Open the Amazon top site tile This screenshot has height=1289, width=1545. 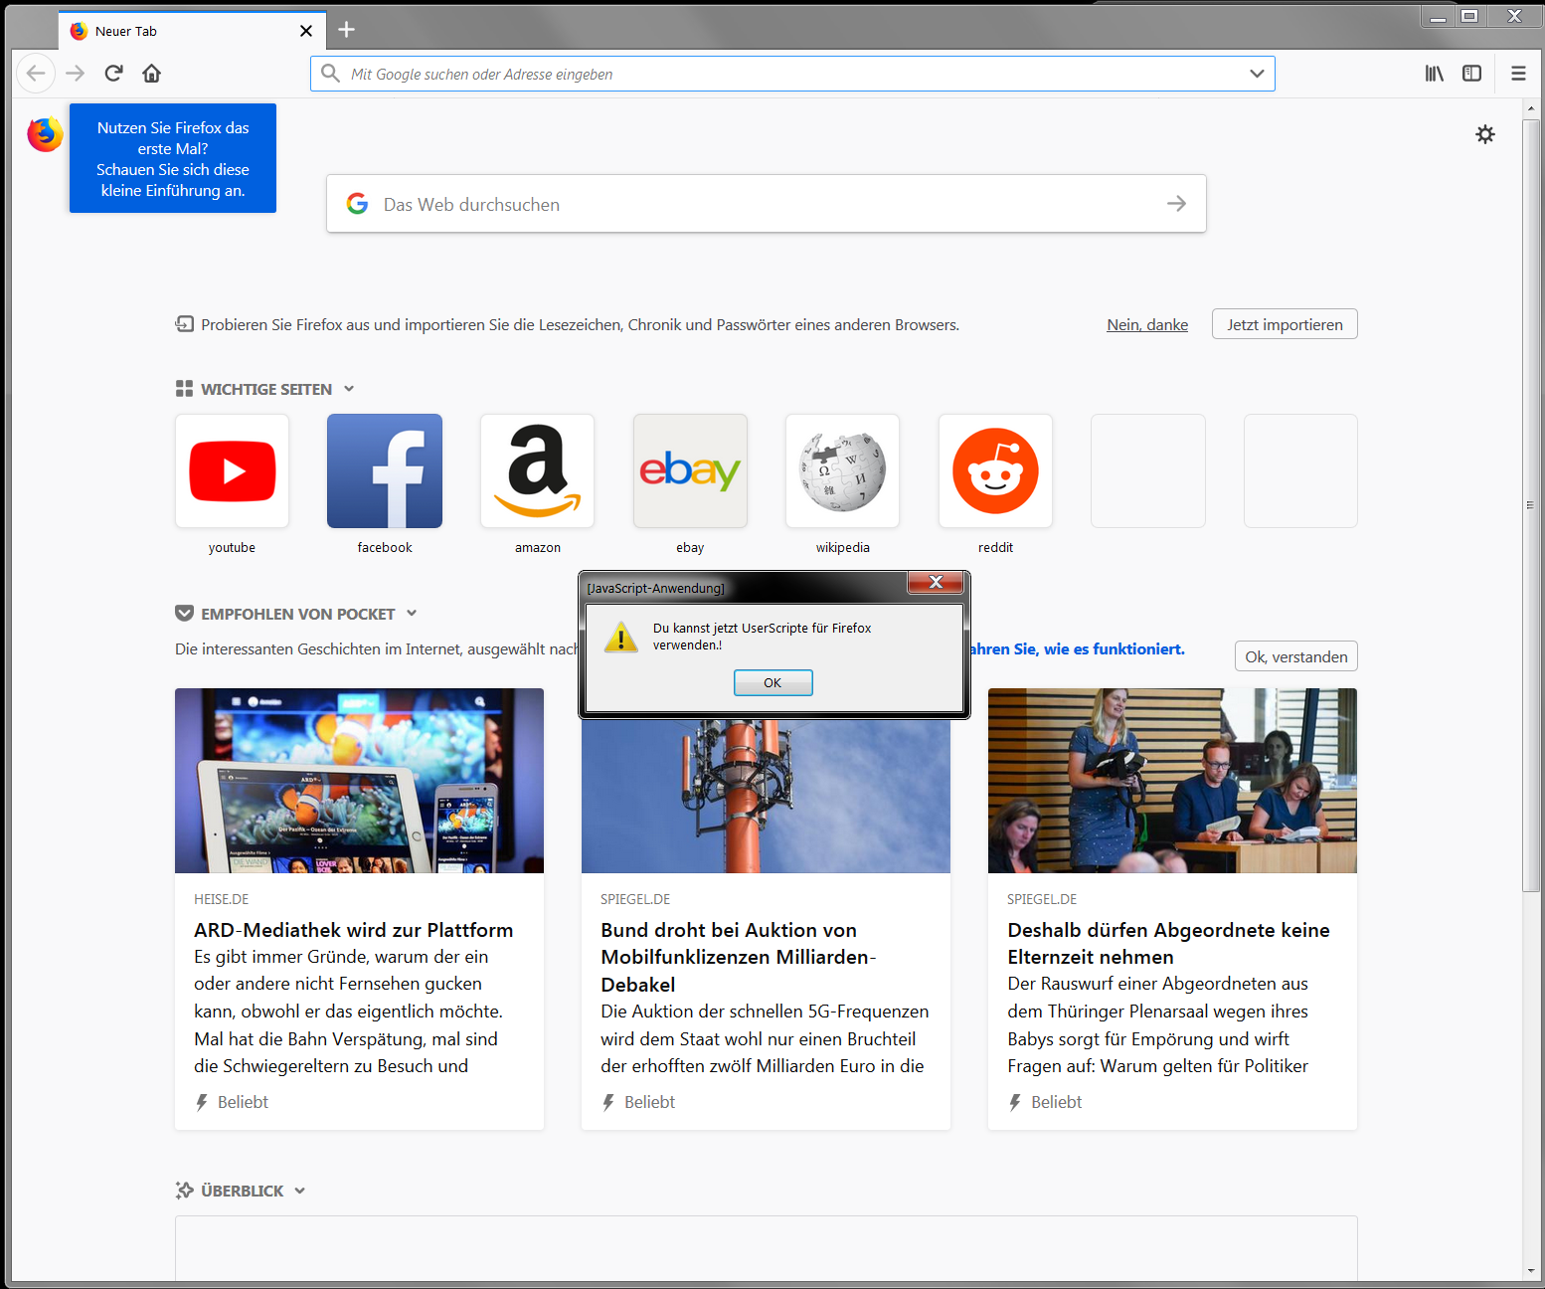[538, 470]
